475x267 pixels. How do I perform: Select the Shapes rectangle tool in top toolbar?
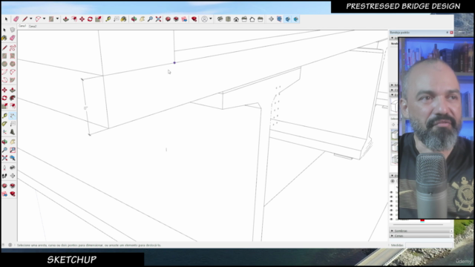pyautogui.click(x=51, y=19)
